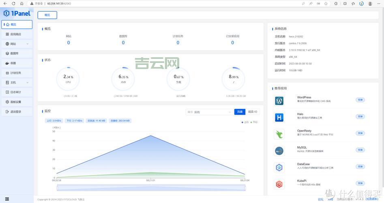Viewport: 384px width, 203px height.
Task: Switch the monitor chart to 磁盘 IO
Action: tap(253, 112)
